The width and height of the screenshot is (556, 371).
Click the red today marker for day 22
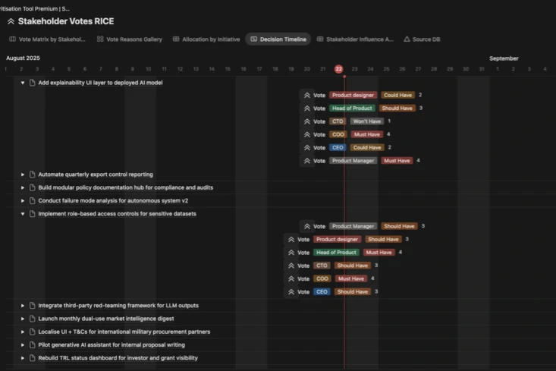pyautogui.click(x=339, y=69)
